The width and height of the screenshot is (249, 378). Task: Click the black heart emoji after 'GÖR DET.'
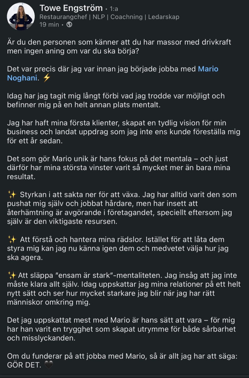(x=49, y=365)
